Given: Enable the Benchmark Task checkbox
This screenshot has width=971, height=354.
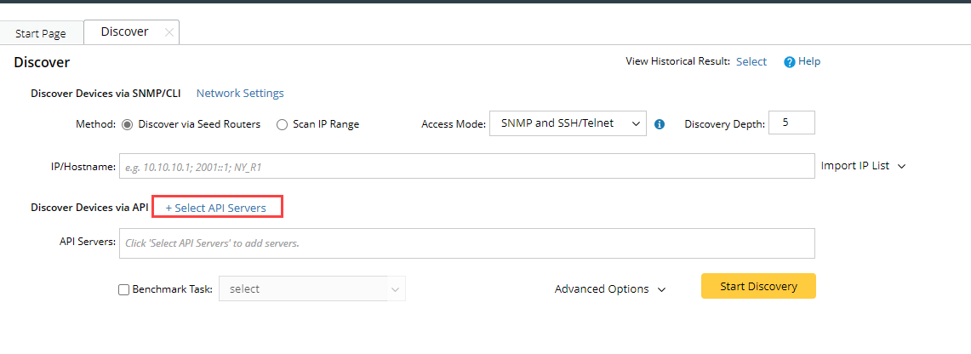Looking at the screenshot, I should click(123, 289).
